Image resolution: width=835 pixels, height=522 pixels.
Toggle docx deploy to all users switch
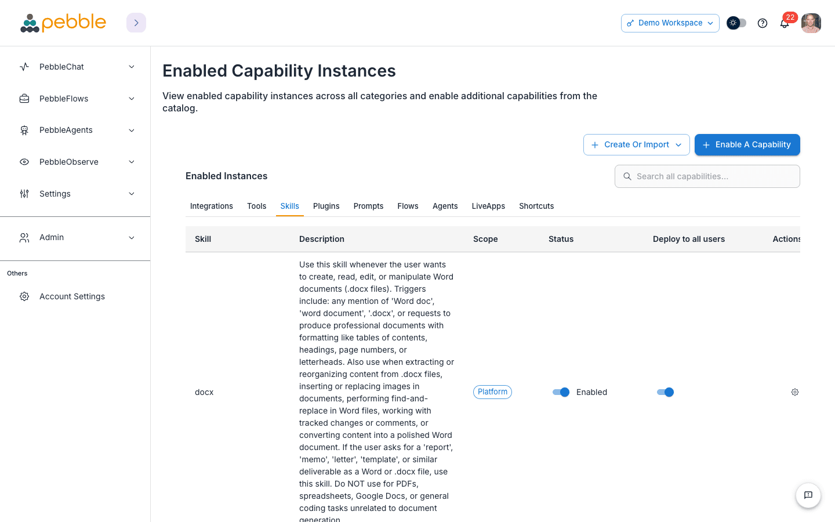665,392
